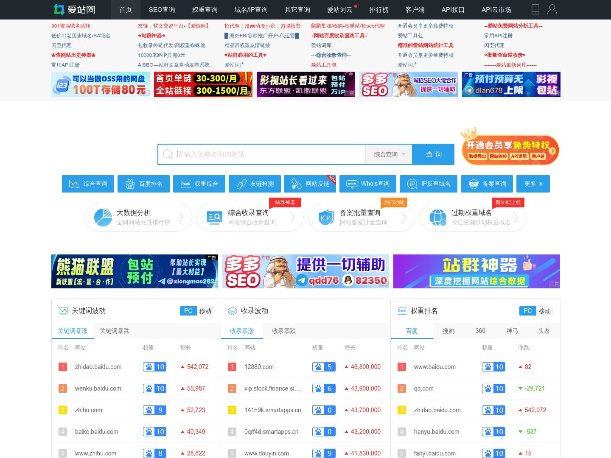Click the weight badge for 12880.com
The width and height of the screenshot is (611, 458).
click(324, 367)
